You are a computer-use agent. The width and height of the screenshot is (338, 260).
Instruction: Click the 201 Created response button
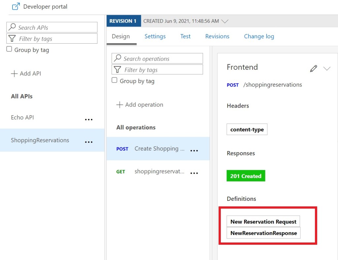246,176
